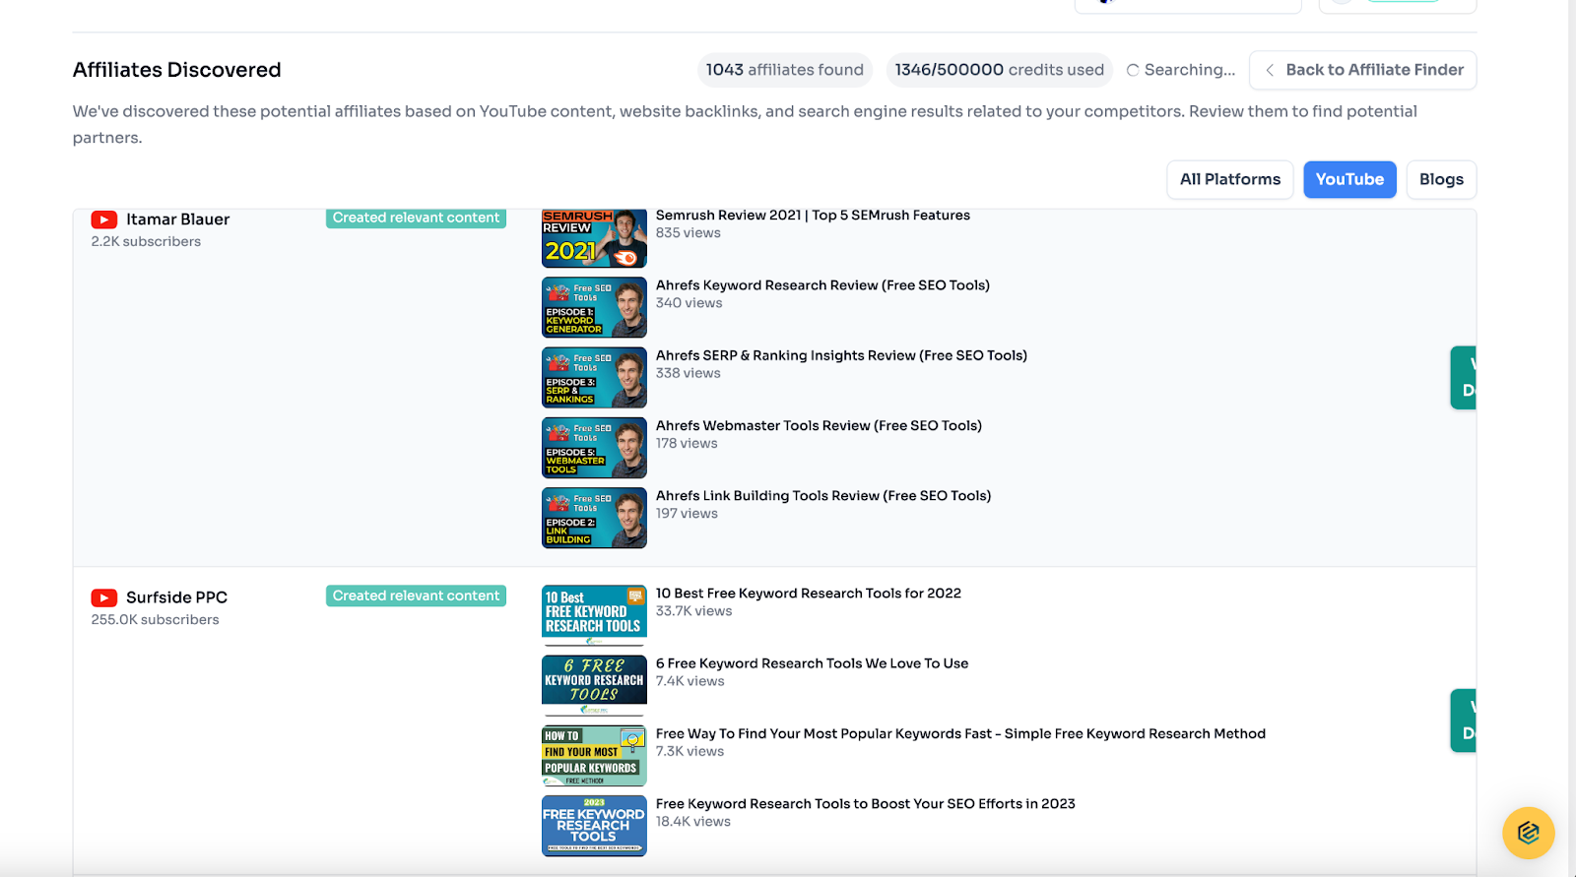Click Affiliates Discovered heading
1576x877 pixels.
(x=177, y=70)
